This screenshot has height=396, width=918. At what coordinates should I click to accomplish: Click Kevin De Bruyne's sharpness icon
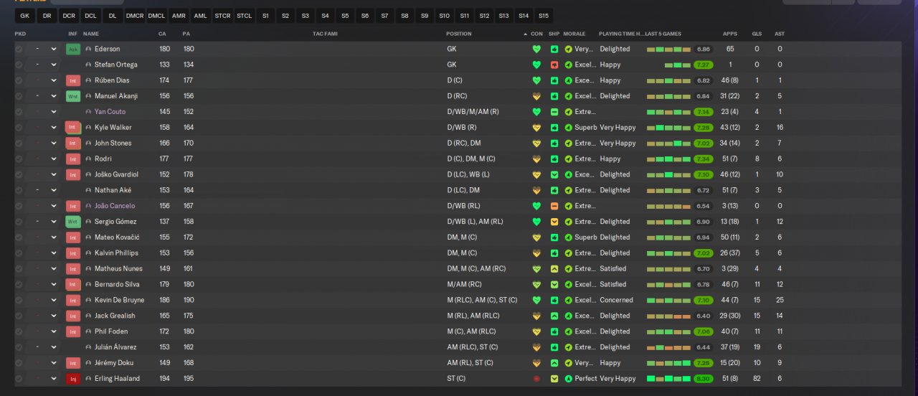pos(554,300)
